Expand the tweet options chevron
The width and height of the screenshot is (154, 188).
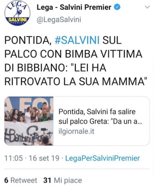pos(147,7)
